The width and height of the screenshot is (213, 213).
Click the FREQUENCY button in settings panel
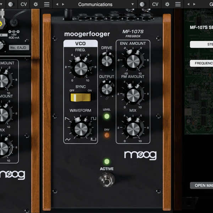[x=201, y=63]
